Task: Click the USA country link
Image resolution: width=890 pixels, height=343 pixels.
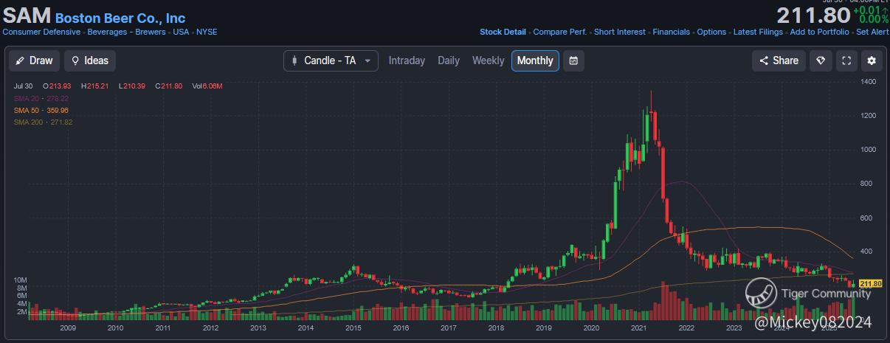Action: coord(181,32)
